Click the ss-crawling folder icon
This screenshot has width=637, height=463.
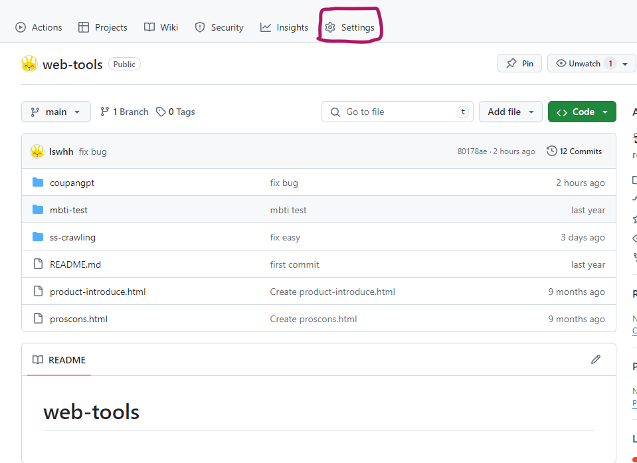(38, 236)
